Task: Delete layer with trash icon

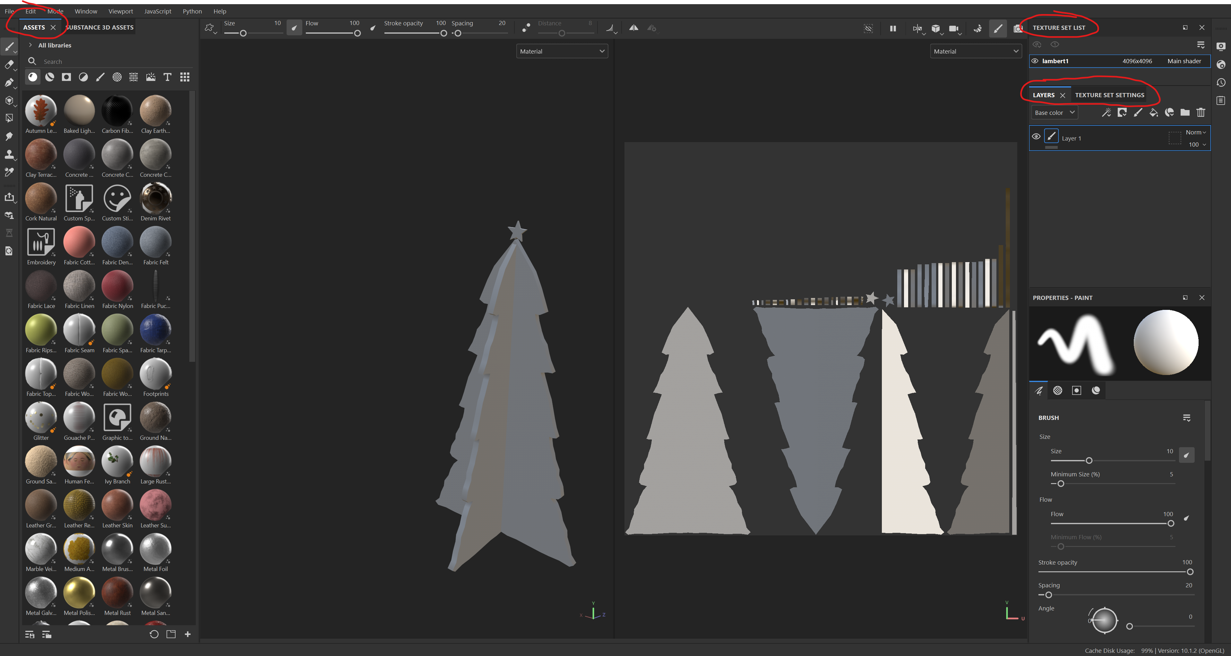Action: click(x=1201, y=113)
